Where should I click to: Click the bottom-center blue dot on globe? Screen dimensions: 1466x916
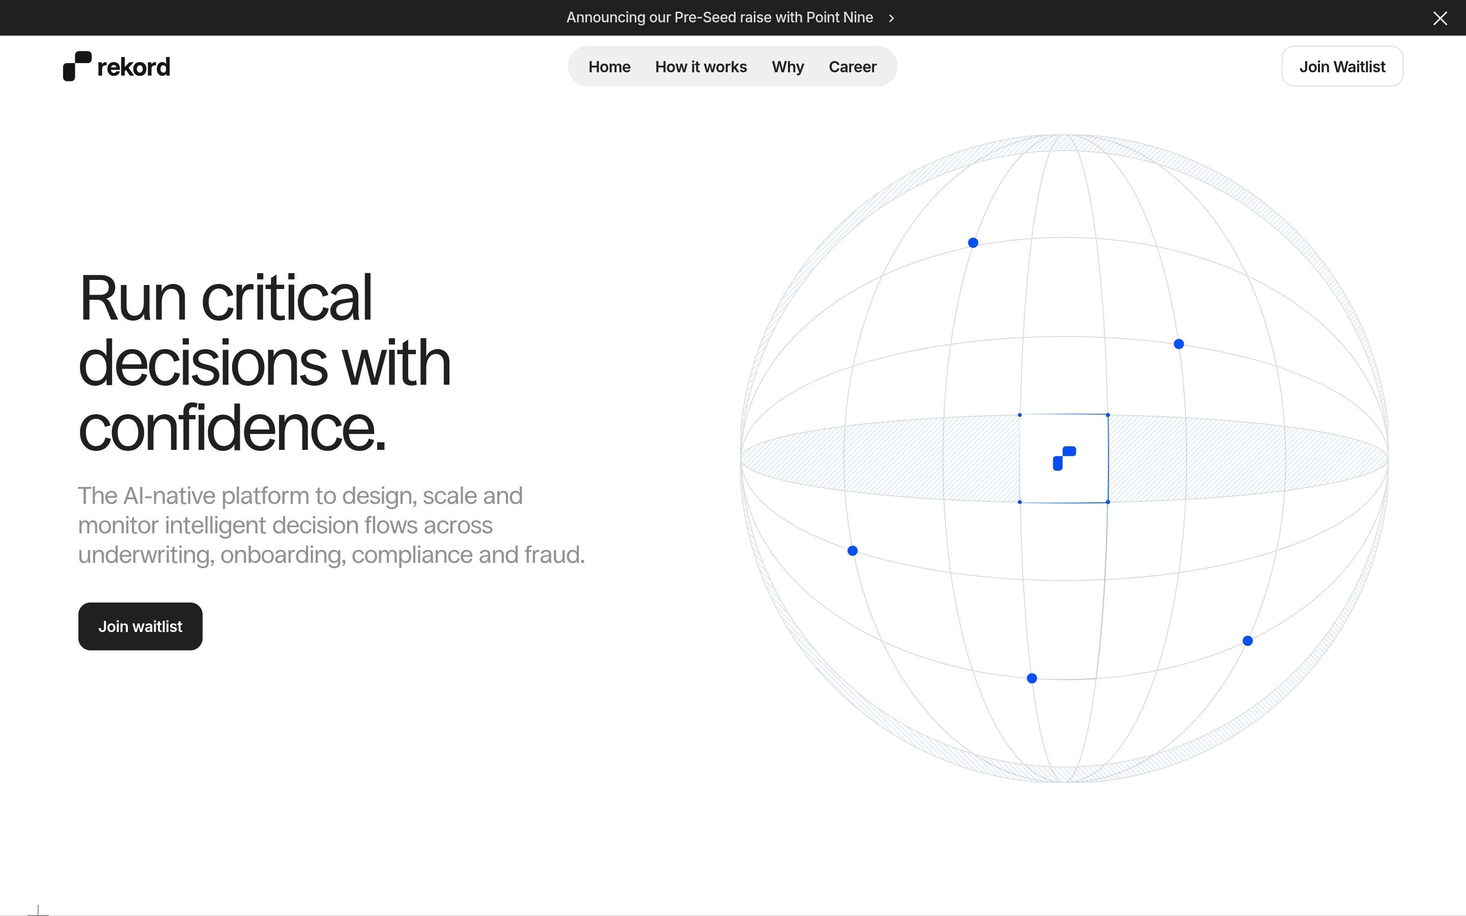click(x=1031, y=678)
